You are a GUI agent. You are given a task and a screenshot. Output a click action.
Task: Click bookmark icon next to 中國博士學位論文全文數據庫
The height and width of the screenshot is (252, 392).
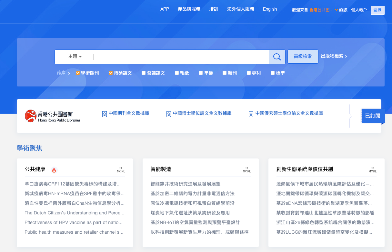[168, 114]
